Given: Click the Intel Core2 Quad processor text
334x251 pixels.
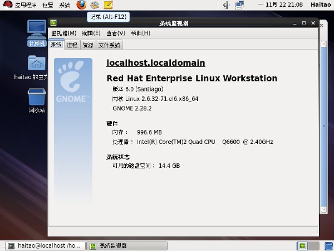Looking at the screenshot, I should pyautogui.click(x=205, y=142).
